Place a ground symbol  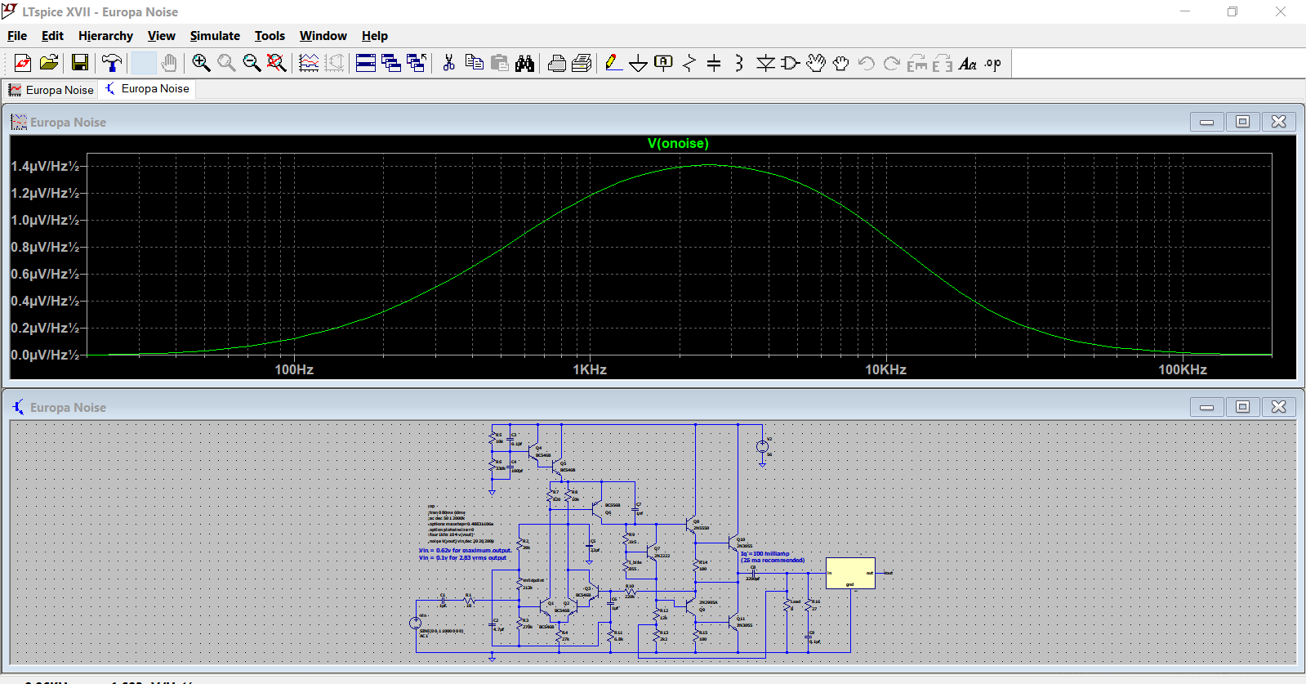click(639, 63)
